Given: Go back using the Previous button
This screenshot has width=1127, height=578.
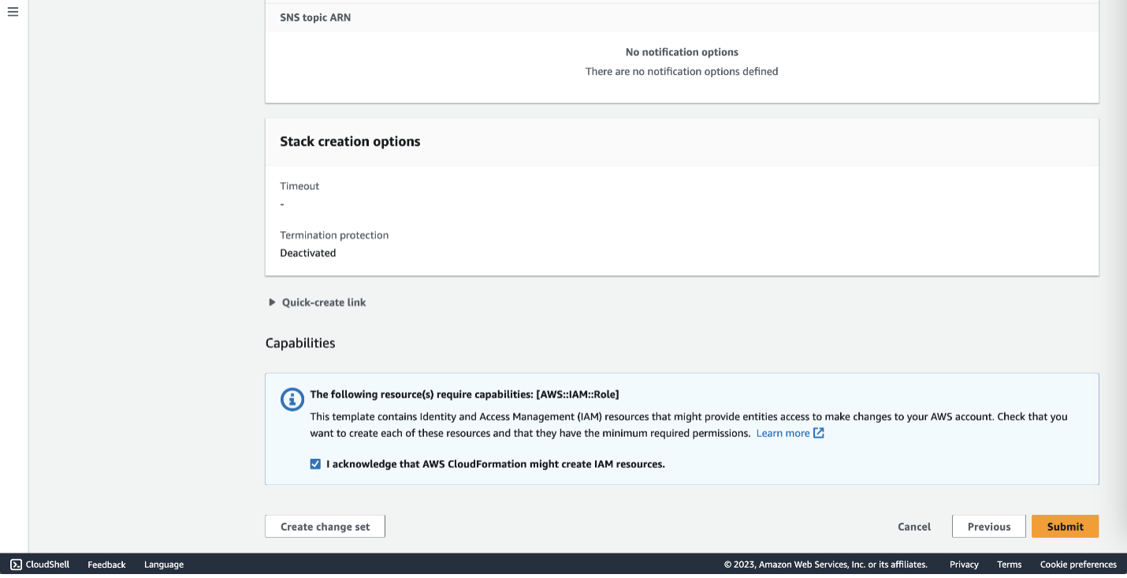Looking at the screenshot, I should (988, 526).
